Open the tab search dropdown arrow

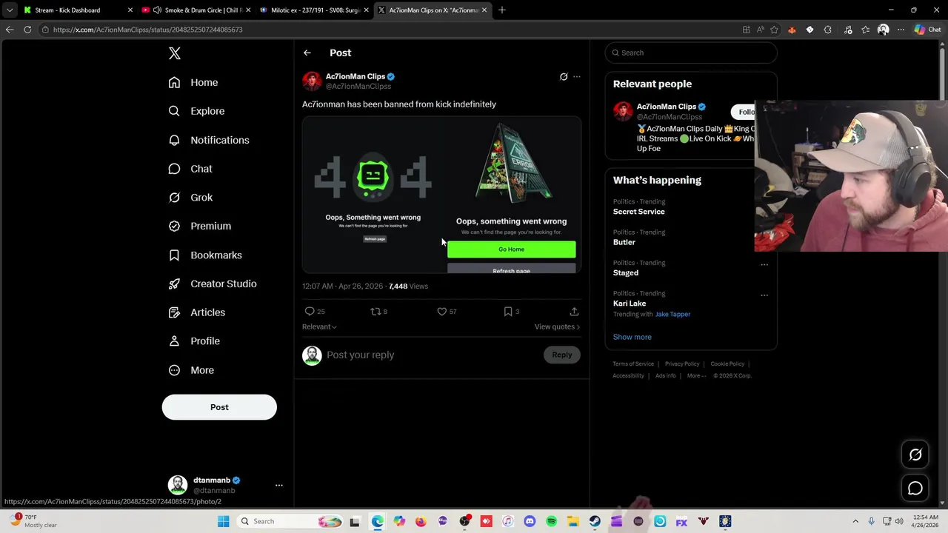click(x=10, y=10)
